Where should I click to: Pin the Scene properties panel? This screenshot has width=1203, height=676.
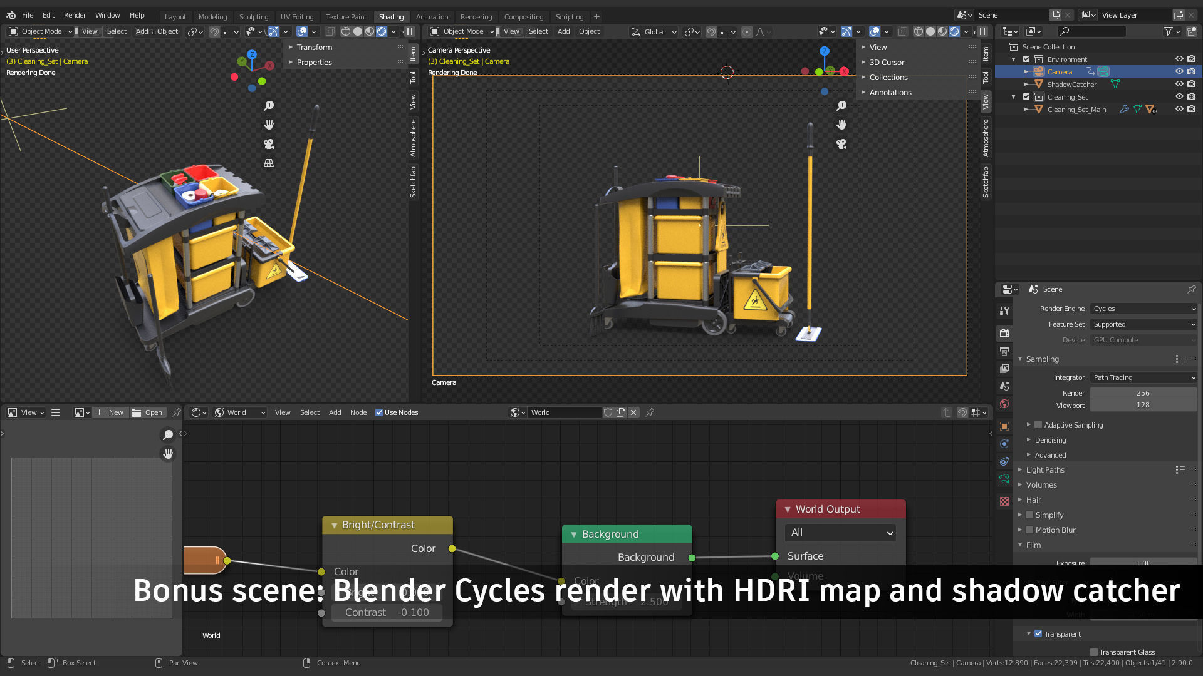pos(1191,289)
